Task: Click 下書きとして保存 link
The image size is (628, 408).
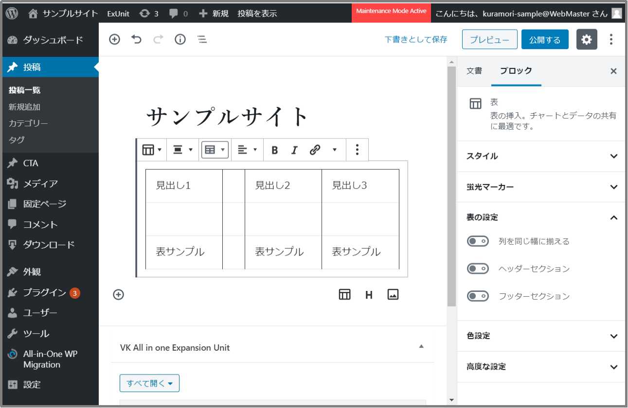Action: pyautogui.click(x=416, y=40)
